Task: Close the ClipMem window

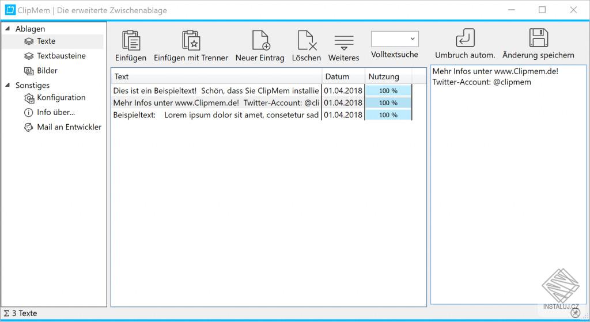Action: tap(573, 10)
